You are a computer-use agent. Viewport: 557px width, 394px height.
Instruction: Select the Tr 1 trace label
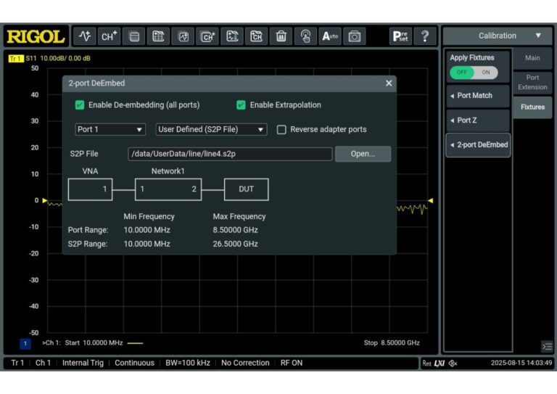click(x=15, y=58)
